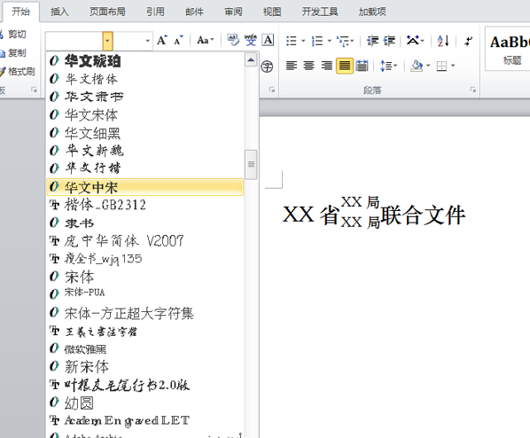530x438 pixels.
Task: Switch to the 页面布局 ribbon tab
Action: tap(107, 12)
